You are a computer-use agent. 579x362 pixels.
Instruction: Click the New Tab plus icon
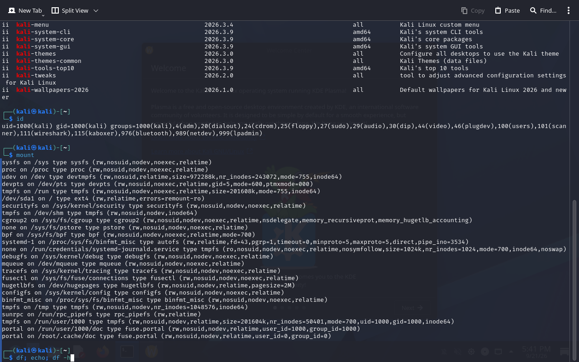tap(12, 10)
